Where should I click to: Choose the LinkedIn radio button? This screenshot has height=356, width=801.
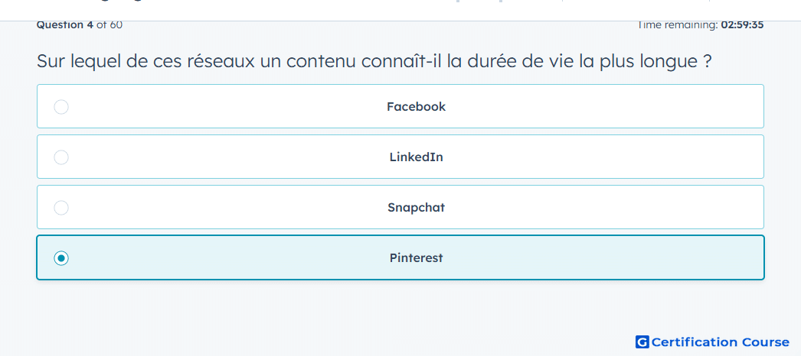coord(61,157)
